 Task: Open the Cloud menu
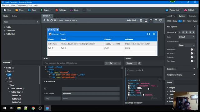tap(30, 5)
